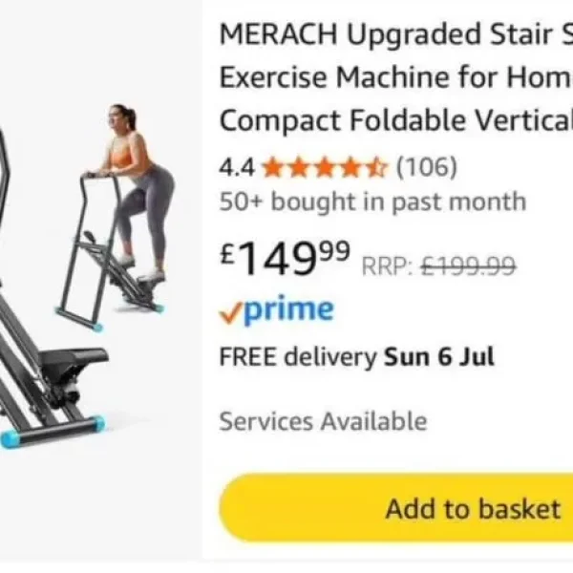Click the 50+ bought in past month text
Image resolution: width=573 pixels, height=573 pixels.
pyautogui.click(x=372, y=202)
